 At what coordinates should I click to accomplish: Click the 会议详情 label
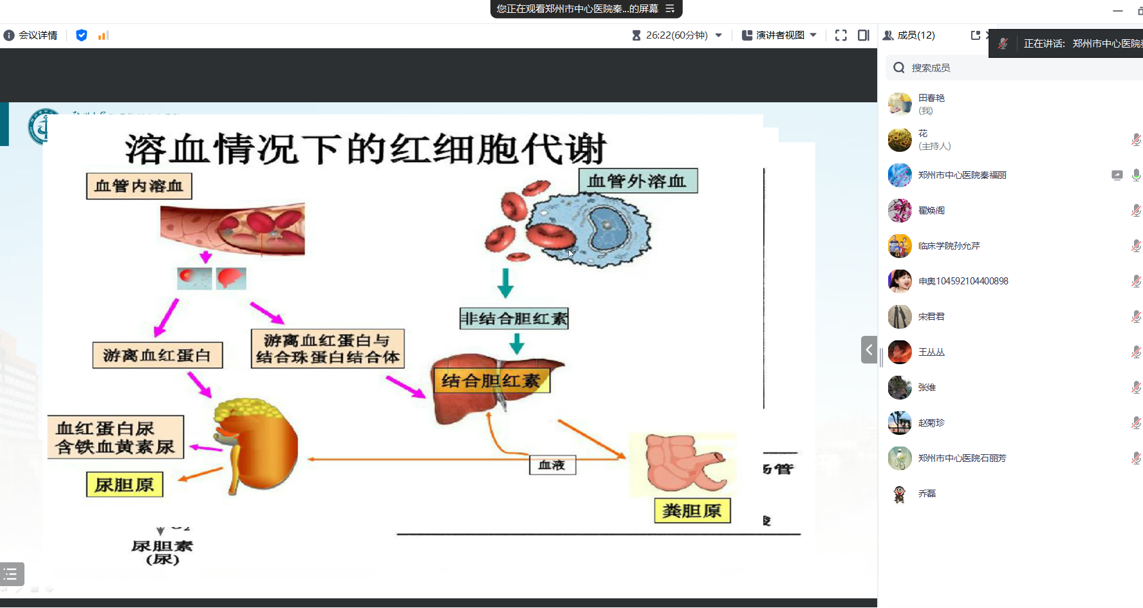click(x=38, y=35)
